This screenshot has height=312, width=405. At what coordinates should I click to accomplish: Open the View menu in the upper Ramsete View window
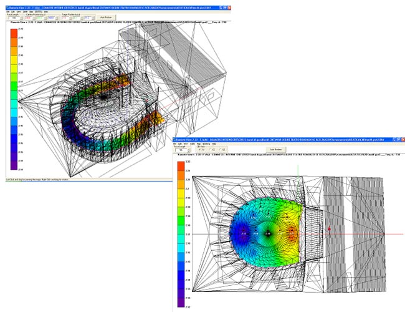19,12
